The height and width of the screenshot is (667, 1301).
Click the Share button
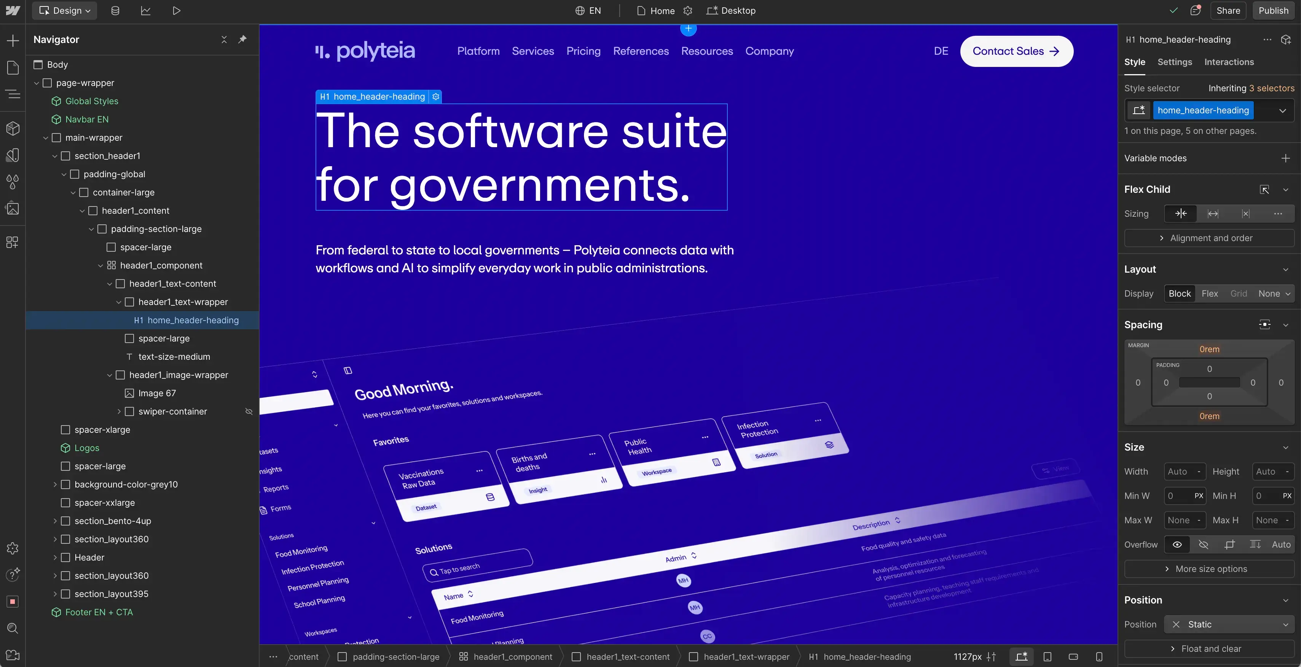coord(1228,11)
